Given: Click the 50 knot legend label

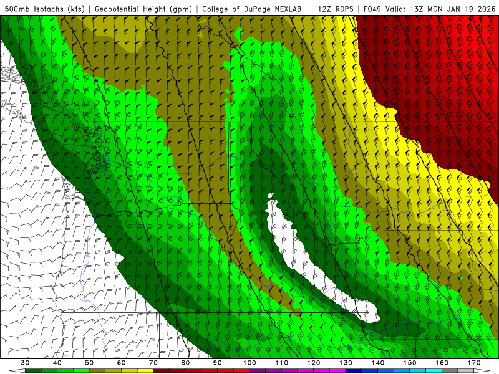Looking at the screenshot, I should click(89, 363).
